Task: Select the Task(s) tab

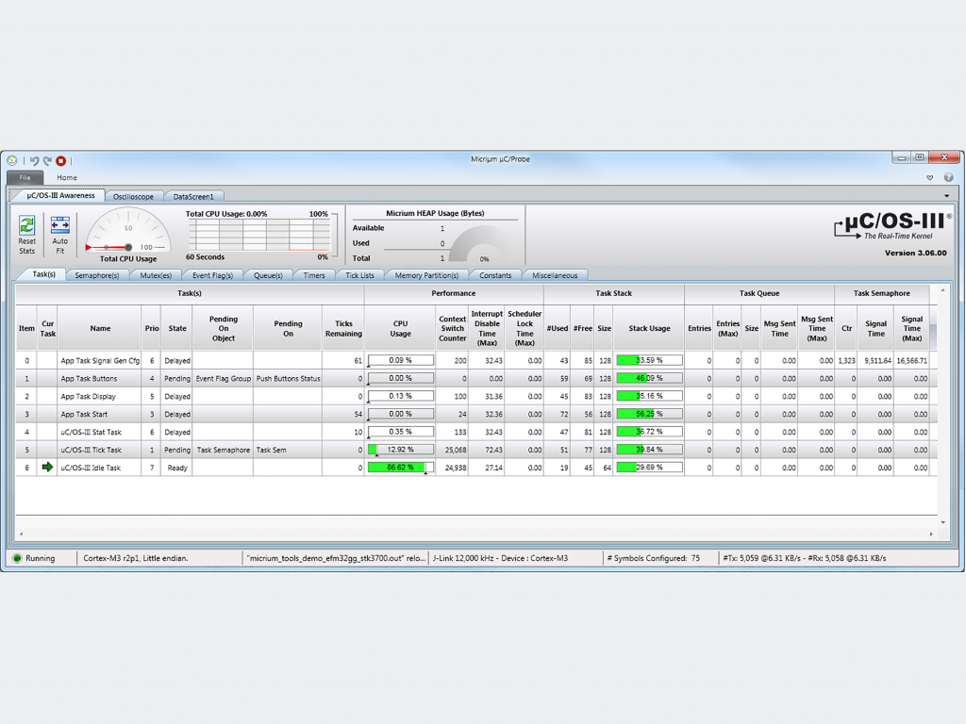Action: (x=43, y=274)
